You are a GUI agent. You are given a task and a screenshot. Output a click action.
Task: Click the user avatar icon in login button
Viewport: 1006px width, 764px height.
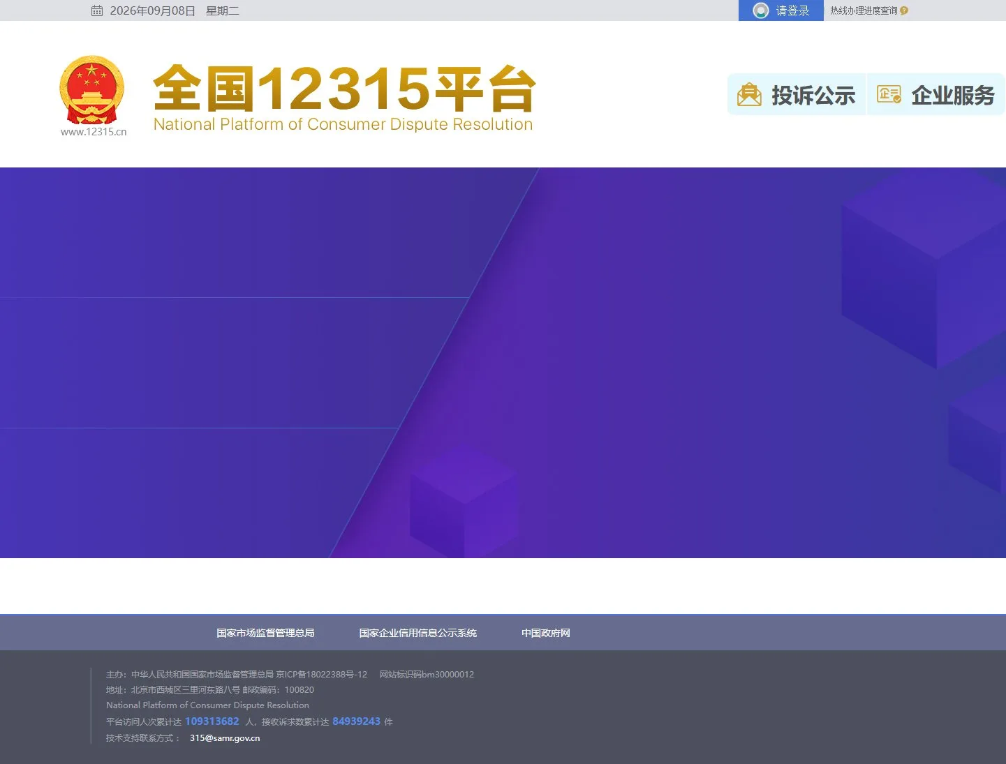[761, 10]
